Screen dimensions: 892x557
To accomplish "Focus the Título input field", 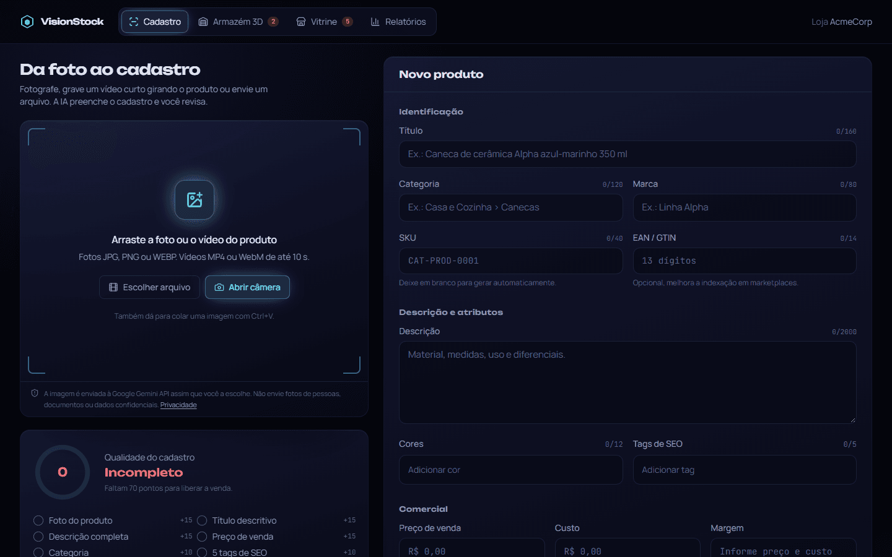I will coord(627,154).
